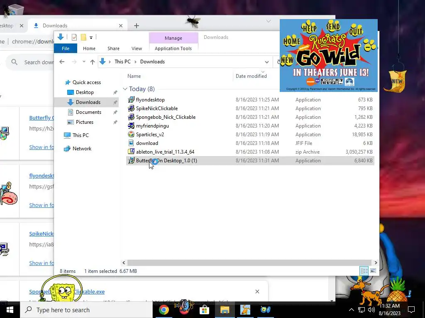Click the Spike dog taskbar icon
Viewport: 425px width, 318px height.
(x=245, y=310)
